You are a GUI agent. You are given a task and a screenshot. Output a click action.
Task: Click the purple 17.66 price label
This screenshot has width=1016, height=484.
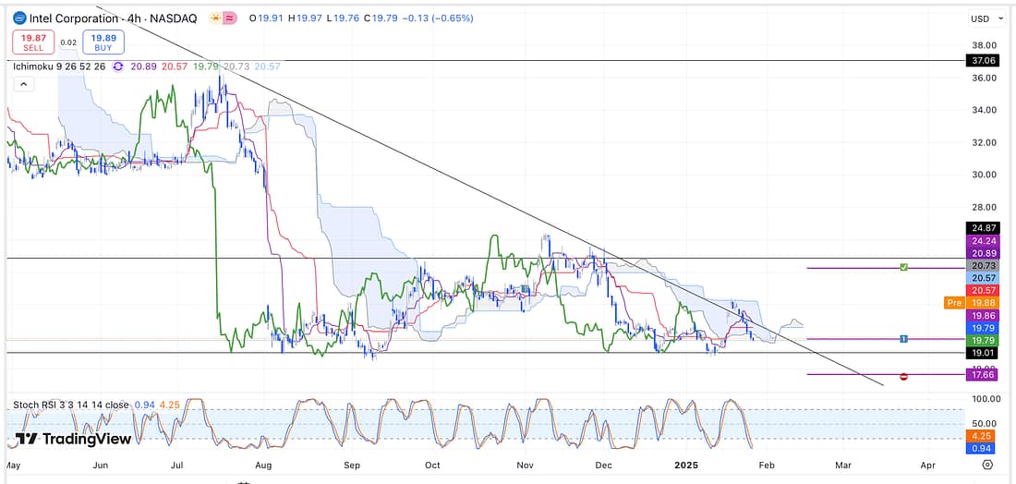click(x=981, y=376)
